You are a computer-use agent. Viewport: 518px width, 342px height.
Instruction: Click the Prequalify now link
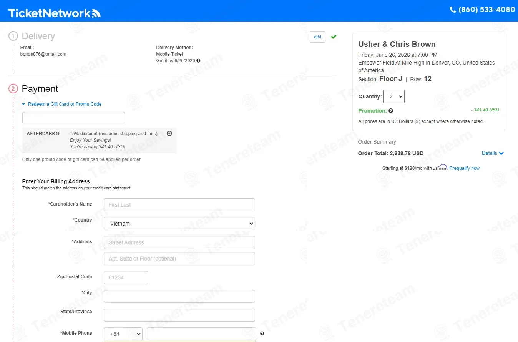tap(465, 168)
